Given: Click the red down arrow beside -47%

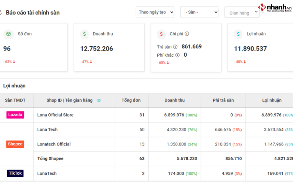Looking at the screenshot, I should 91,62.
